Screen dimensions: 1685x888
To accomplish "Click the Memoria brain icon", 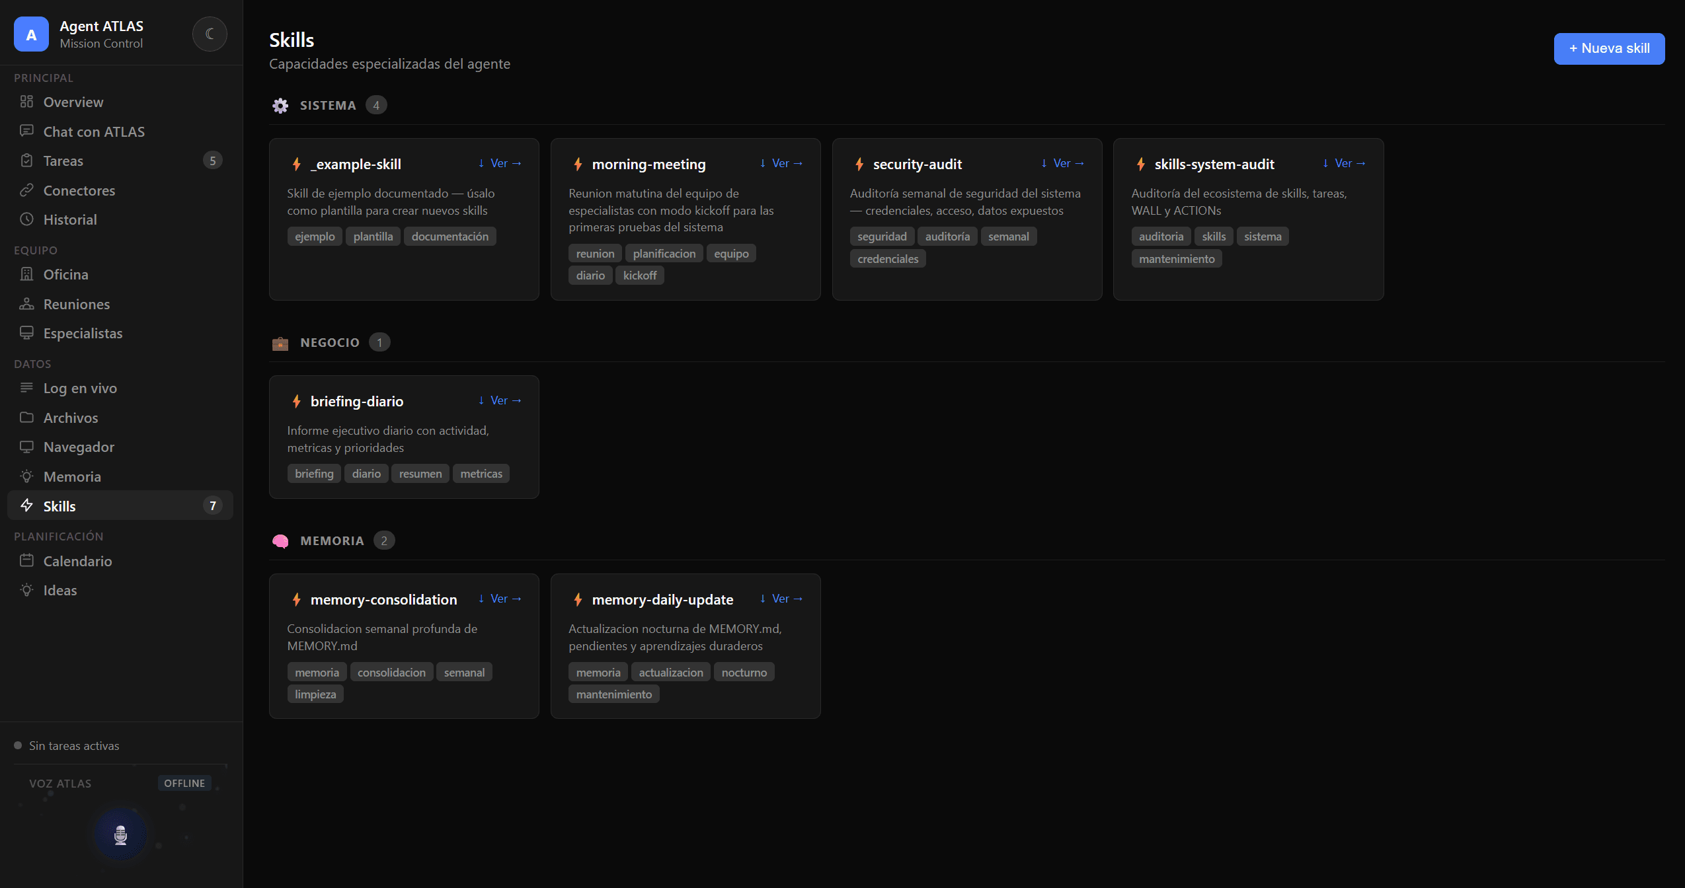I will point(280,541).
